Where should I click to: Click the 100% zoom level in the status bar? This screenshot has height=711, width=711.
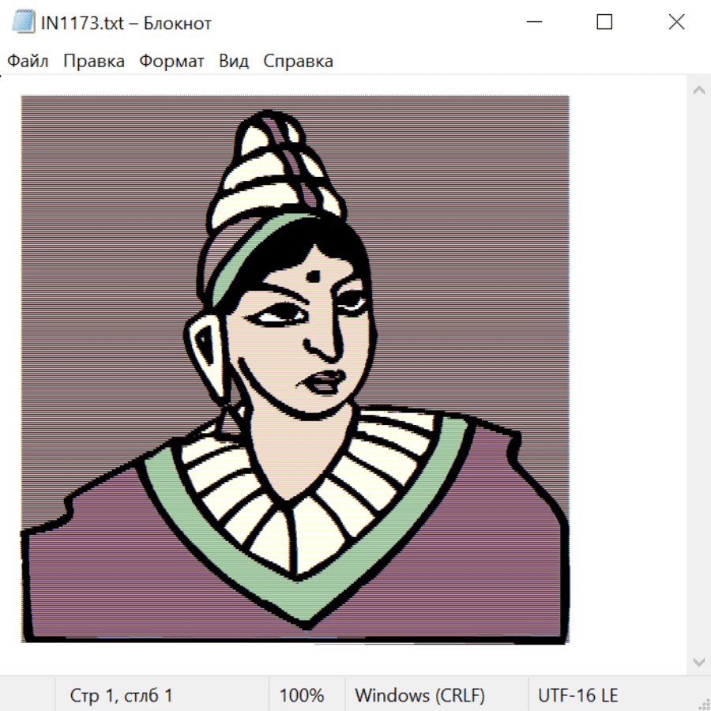(302, 696)
